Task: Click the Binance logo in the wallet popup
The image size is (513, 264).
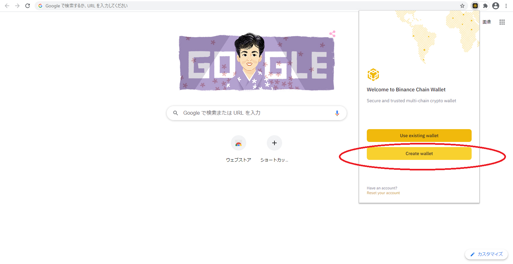Action: (x=373, y=75)
